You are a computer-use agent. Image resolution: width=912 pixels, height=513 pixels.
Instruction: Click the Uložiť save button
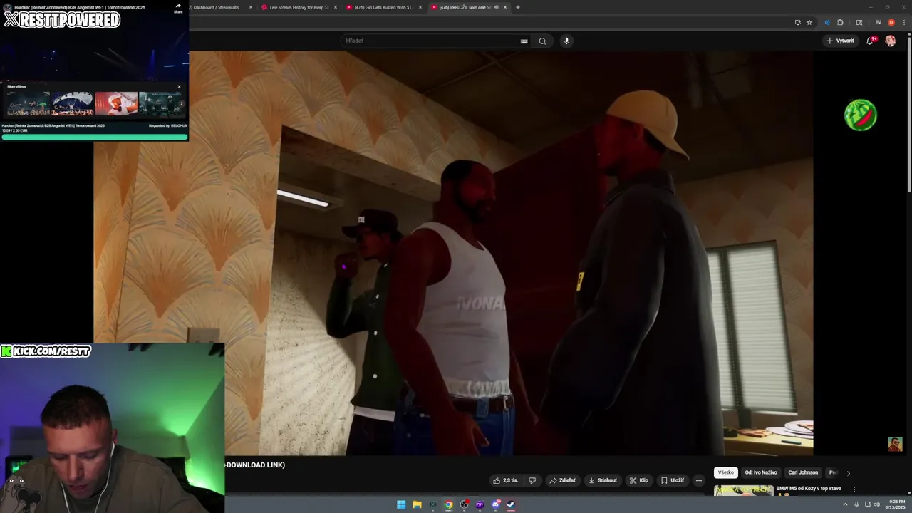tap(672, 480)
